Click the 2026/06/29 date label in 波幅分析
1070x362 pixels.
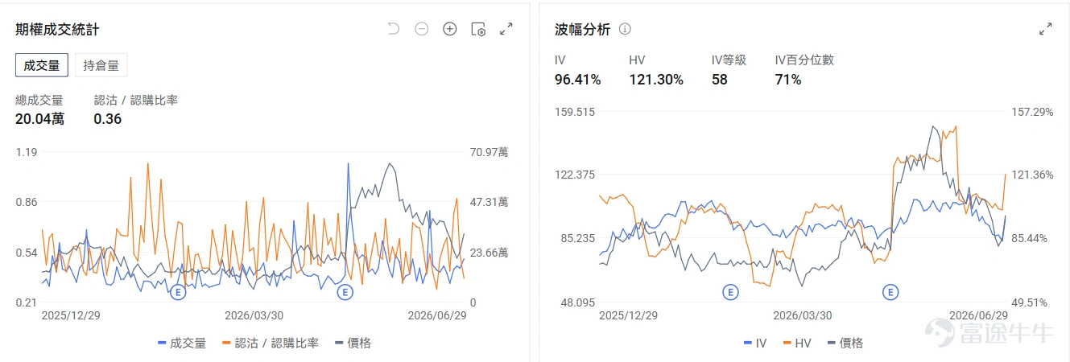point(979,315)
